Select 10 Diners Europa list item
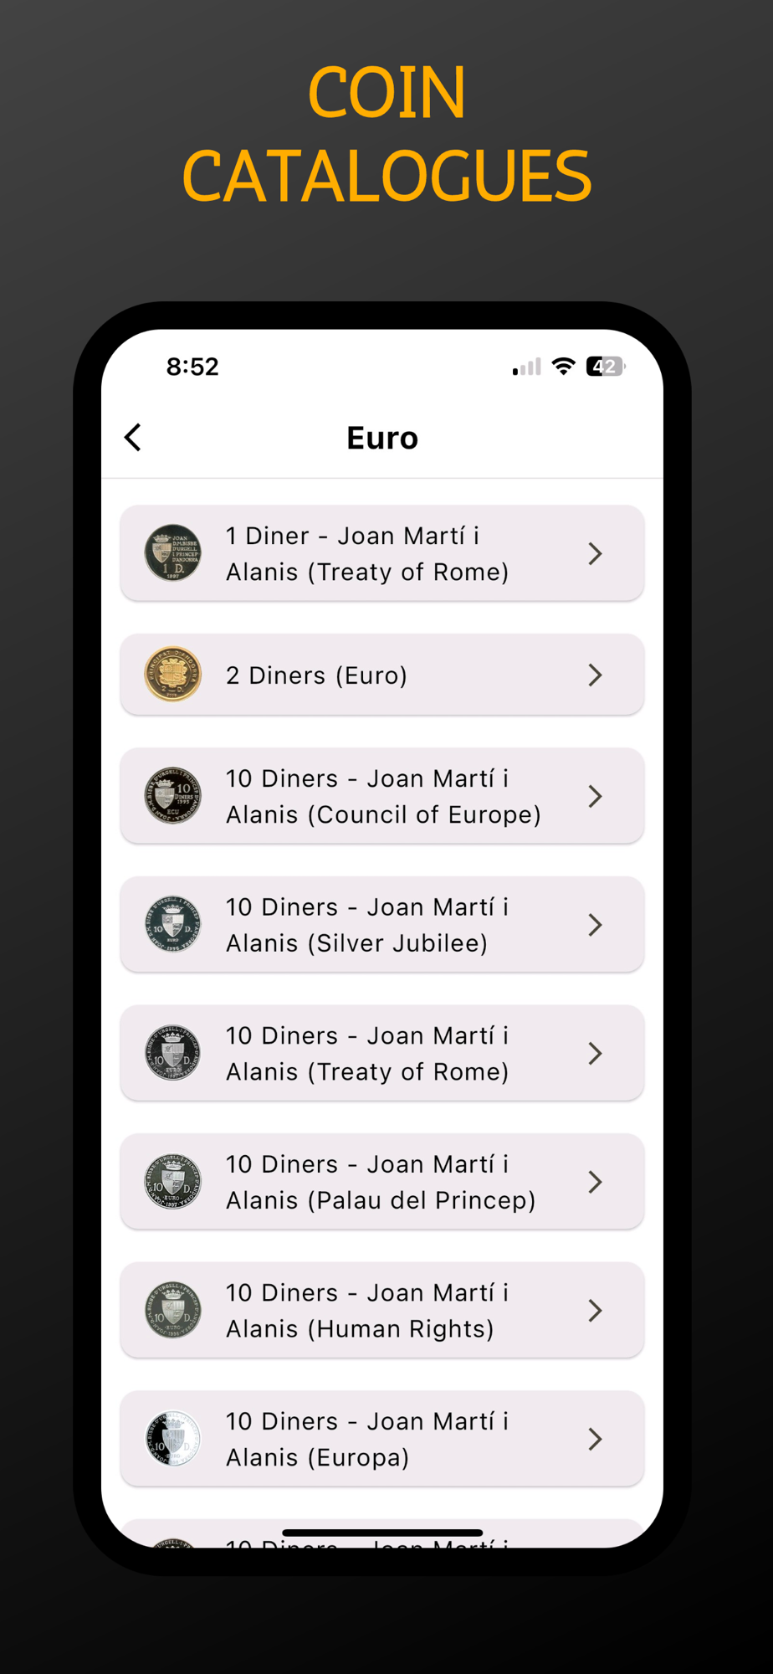The width and height of the screenshot is (773, 1674). coord(367,1439)
